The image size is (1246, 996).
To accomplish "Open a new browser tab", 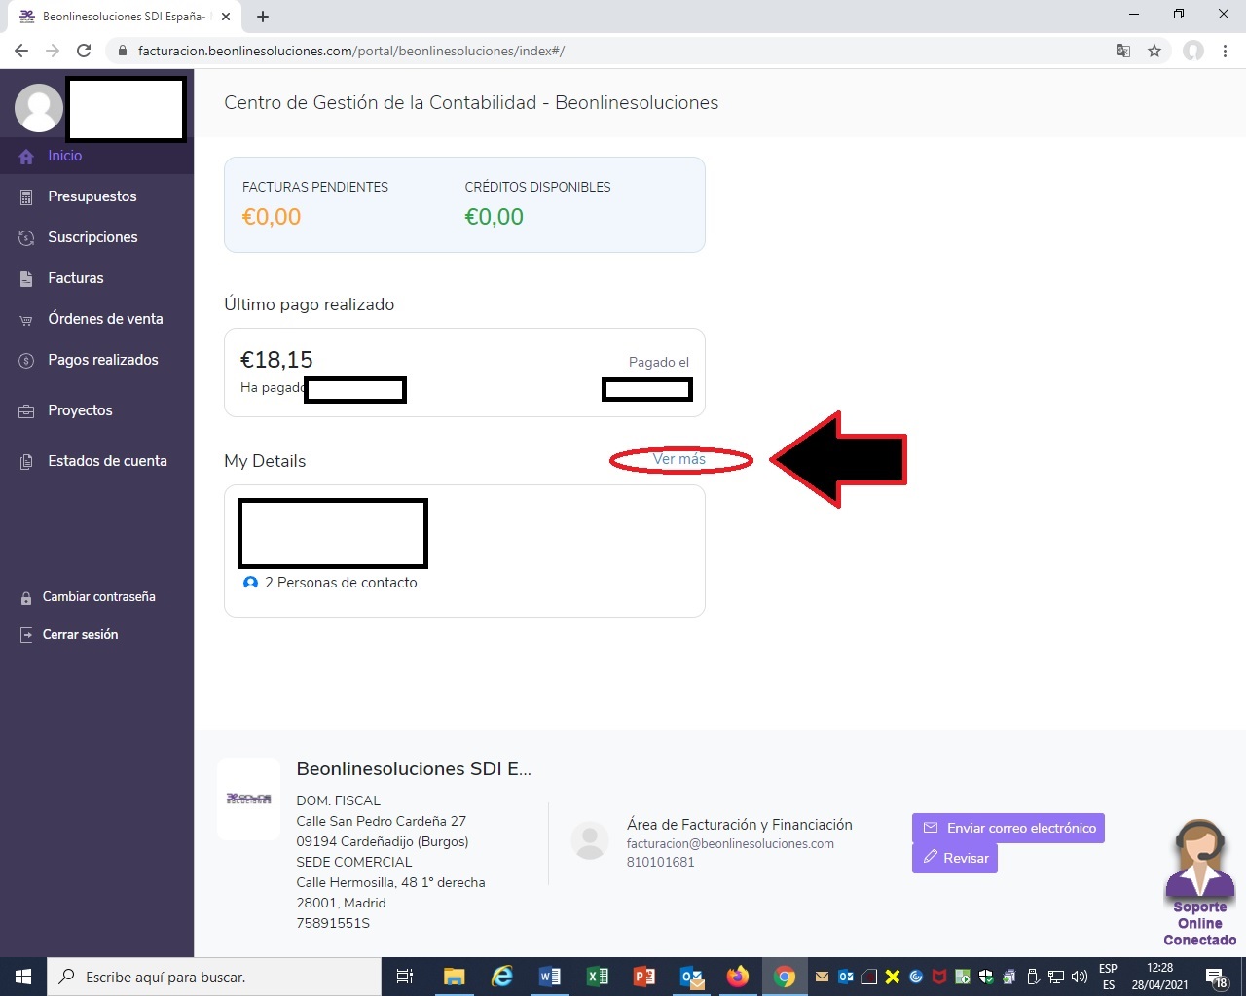I will [x=263, y=17].
